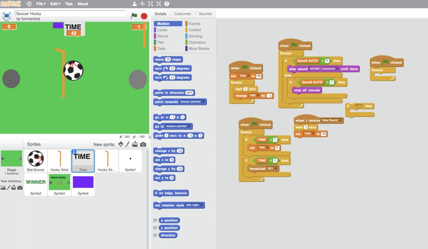Open the Tips link in the top bar

click(x=69, y=4)
